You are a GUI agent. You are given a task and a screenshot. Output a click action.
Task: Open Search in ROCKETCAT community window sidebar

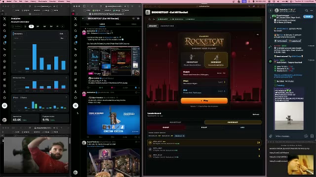pyautogui.click(x=76, y=31)
